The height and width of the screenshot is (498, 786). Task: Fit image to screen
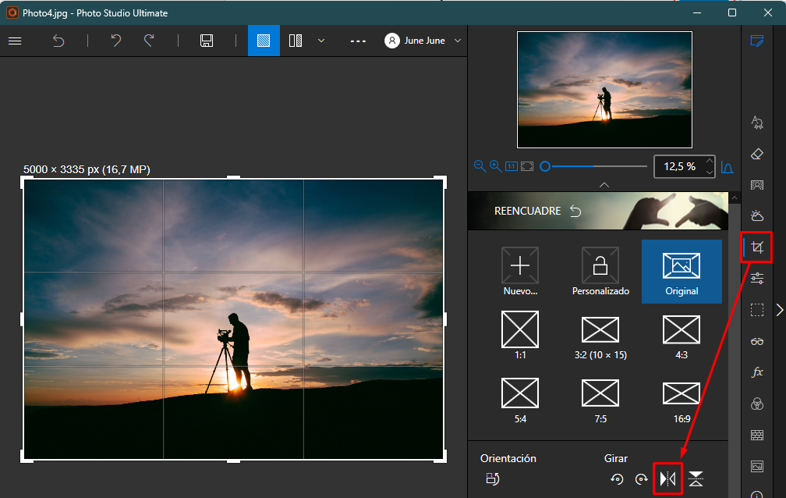pos(527,166)
